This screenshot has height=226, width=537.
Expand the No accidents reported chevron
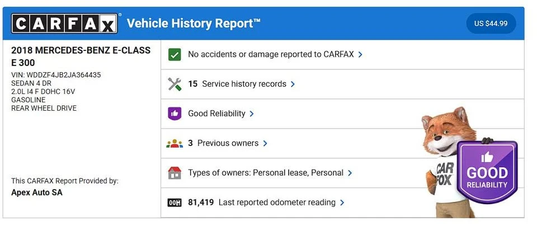360,54
